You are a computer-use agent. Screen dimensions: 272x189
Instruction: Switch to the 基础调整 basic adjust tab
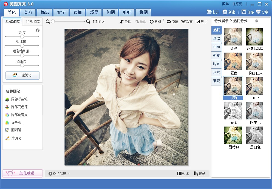pyautogui.click(x=13, y=21)
